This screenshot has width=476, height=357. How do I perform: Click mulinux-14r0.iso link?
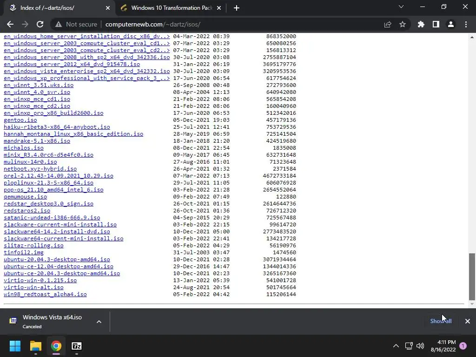[x=30, y=162]
